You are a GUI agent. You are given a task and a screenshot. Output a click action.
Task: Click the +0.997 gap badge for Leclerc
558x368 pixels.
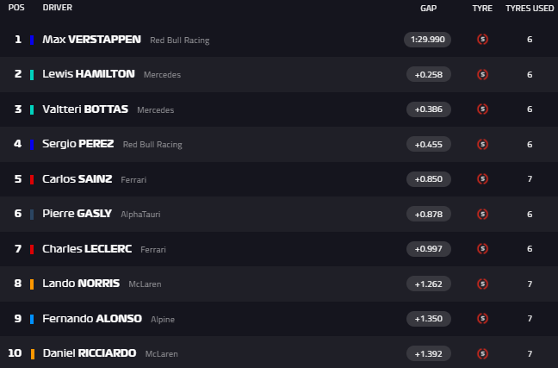pyautogui.click(x=428, y=249)
